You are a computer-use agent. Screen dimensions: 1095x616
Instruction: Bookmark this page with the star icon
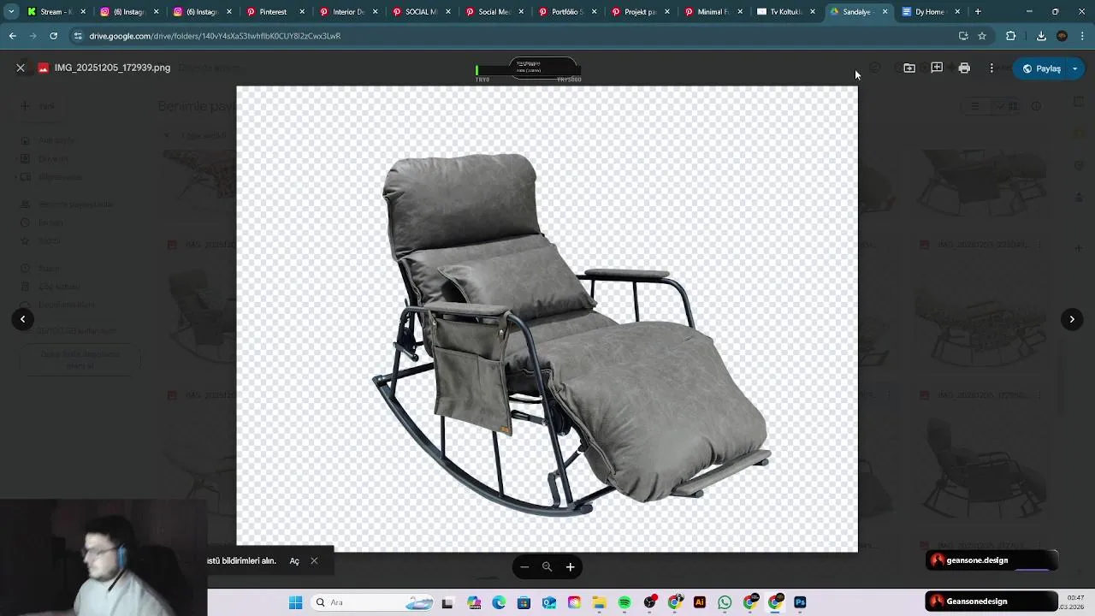pos(982,36)
